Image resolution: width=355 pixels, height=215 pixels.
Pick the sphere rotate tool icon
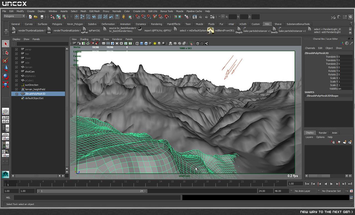click(x=6, y=76)
